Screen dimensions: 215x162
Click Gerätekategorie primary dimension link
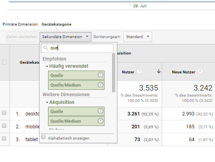(56, 24)
